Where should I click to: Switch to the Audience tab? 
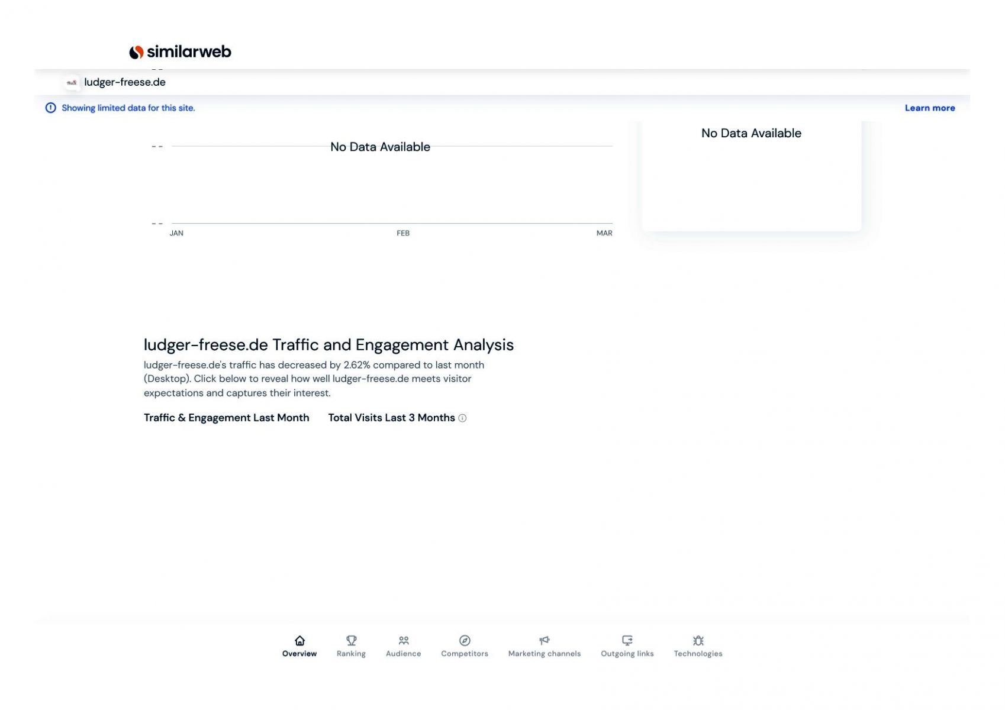pos(404,646)
